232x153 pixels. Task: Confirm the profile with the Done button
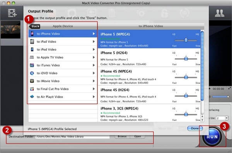pos(195,128)
